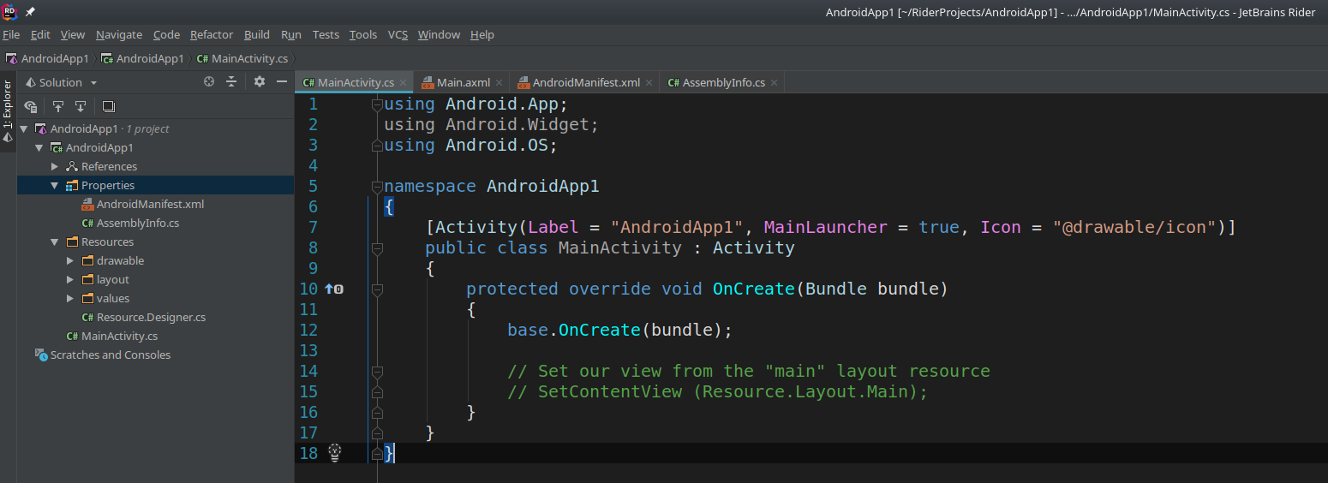Fold the OnCreate method on line 10
Image resolution: width=1328 pixels, height=483 pixels.
[x=377, y=289]
